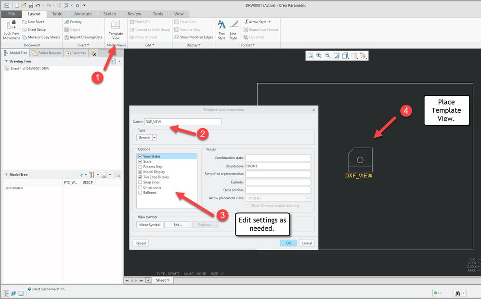The width and height of the screenshot is (481, 299).
Task: Expand the Insert group dropdown
Action: [x=83, y=45]
